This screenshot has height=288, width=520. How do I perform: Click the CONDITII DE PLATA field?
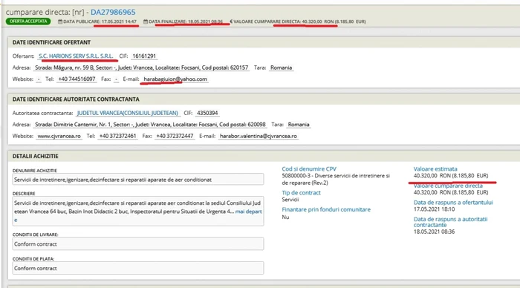[x=138, y=268]
